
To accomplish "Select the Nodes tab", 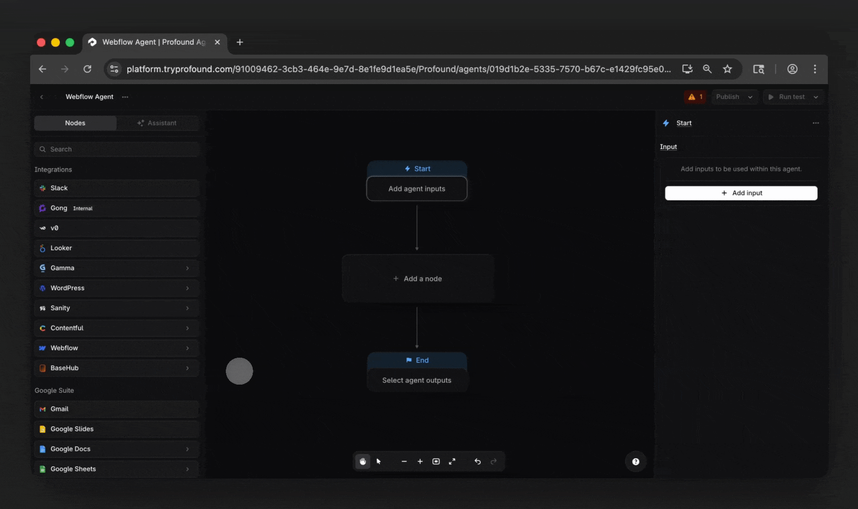I will (x=75, y=123).
